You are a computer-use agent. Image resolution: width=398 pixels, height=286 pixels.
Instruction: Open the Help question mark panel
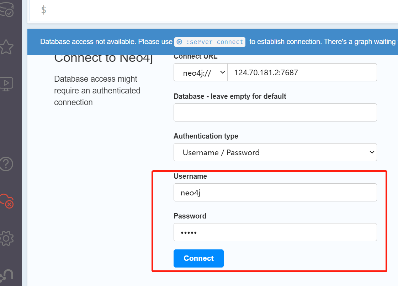tap(6, 164)
